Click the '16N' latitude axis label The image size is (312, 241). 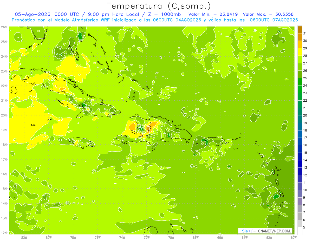click(x=4, y=174)
